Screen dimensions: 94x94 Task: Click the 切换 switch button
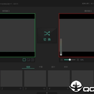coord(47,36)
